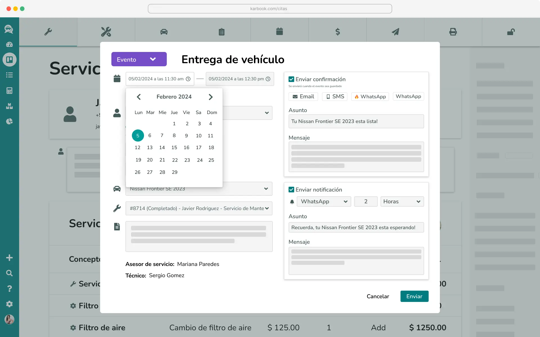Open the WhatsApp notification channel dropdown
540x337 pixels.
324,201
